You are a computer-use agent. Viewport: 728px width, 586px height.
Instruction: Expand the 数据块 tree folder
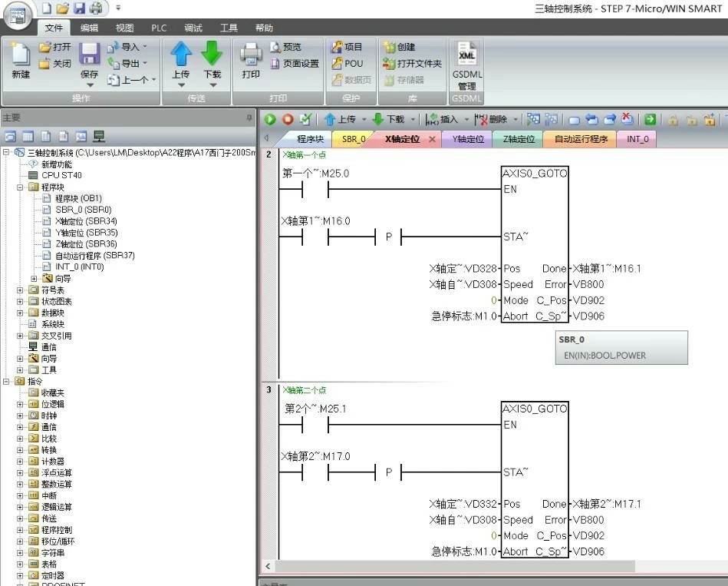pyautogui.click(x=20, y=313)
